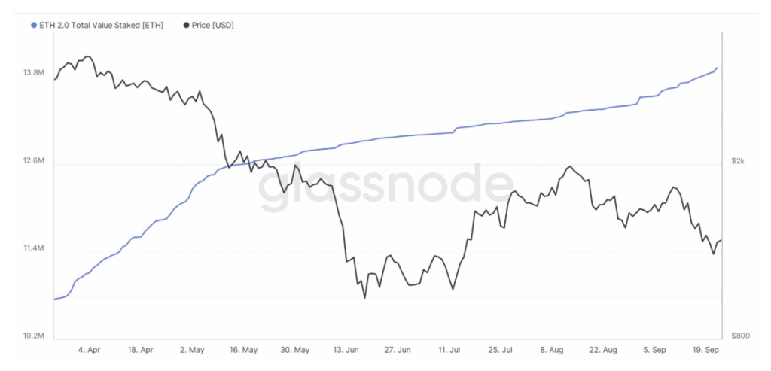This screenshot has width=771, height=371.
Task: Select the 2. May date marker
Action: [192, 350]
